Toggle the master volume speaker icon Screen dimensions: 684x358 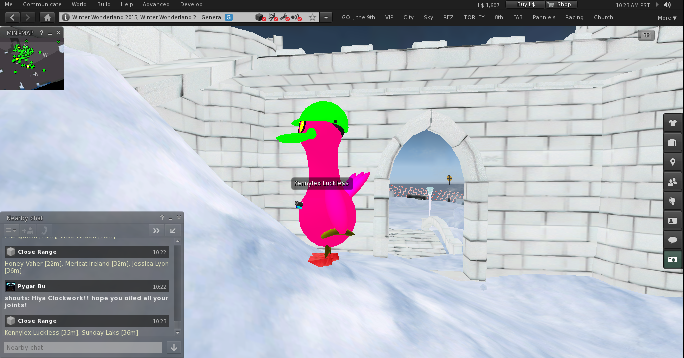coord(667,5)
